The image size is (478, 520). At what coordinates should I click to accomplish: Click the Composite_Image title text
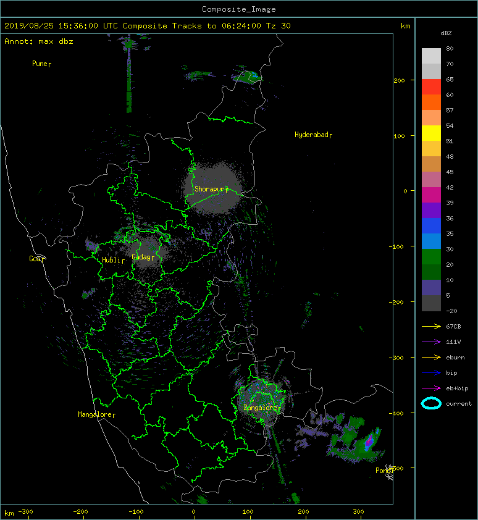pyautogui.click(x=239, y=9)
